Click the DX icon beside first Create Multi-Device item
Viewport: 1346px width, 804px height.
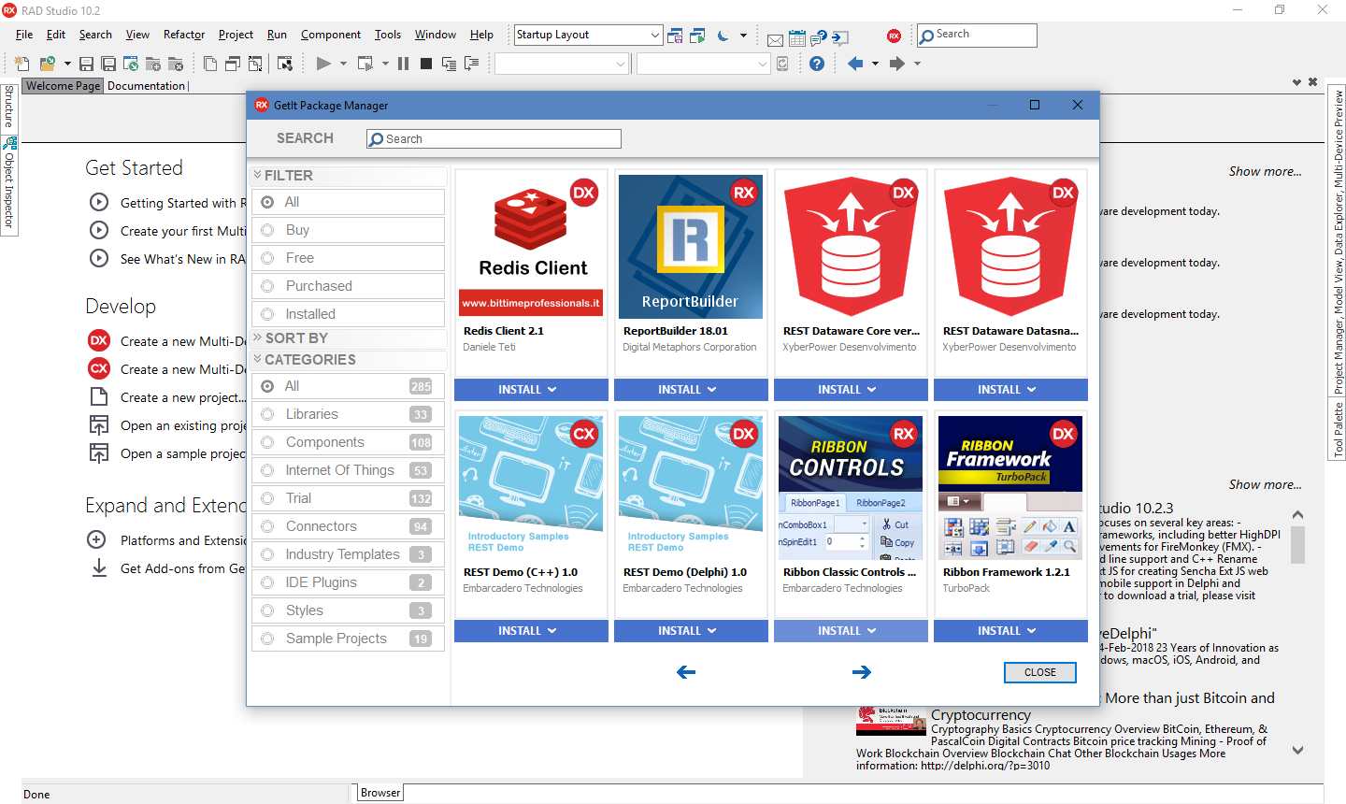point(99,341)
